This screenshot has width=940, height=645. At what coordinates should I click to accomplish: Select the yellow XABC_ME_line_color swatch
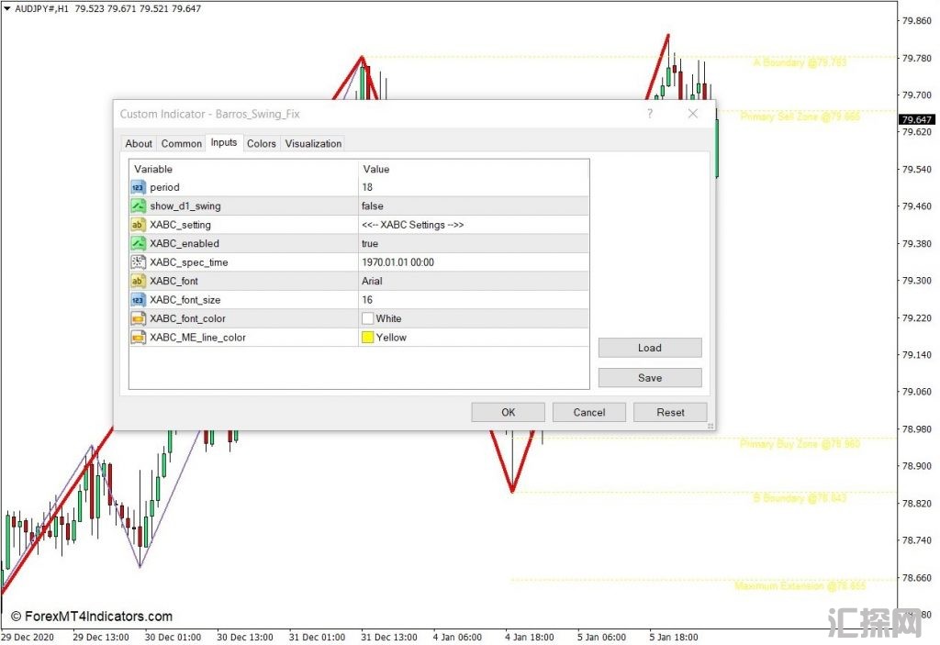[367, 338]
